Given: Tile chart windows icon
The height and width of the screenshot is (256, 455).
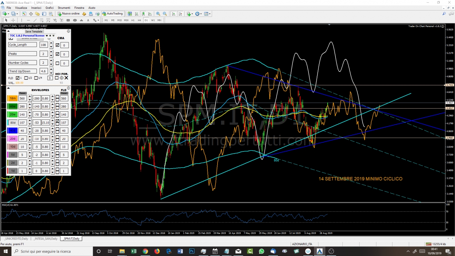Looking at the screenshot, I should click(130, 14).
